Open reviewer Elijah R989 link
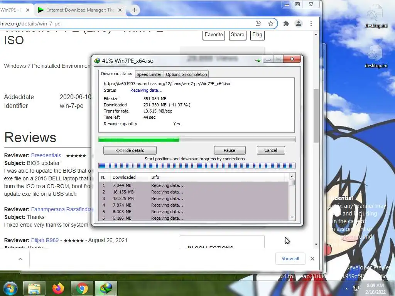Viewport: 395px width, 296px height. (x=45, y=240)
